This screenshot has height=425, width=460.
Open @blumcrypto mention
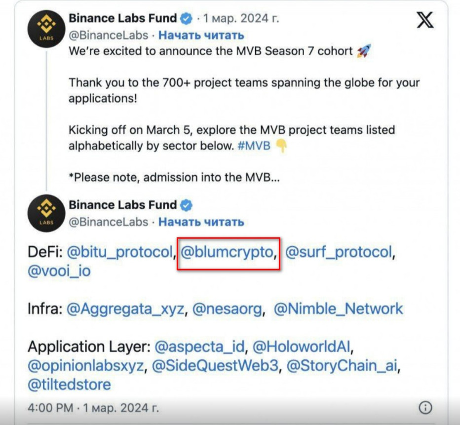coord(227,252)
